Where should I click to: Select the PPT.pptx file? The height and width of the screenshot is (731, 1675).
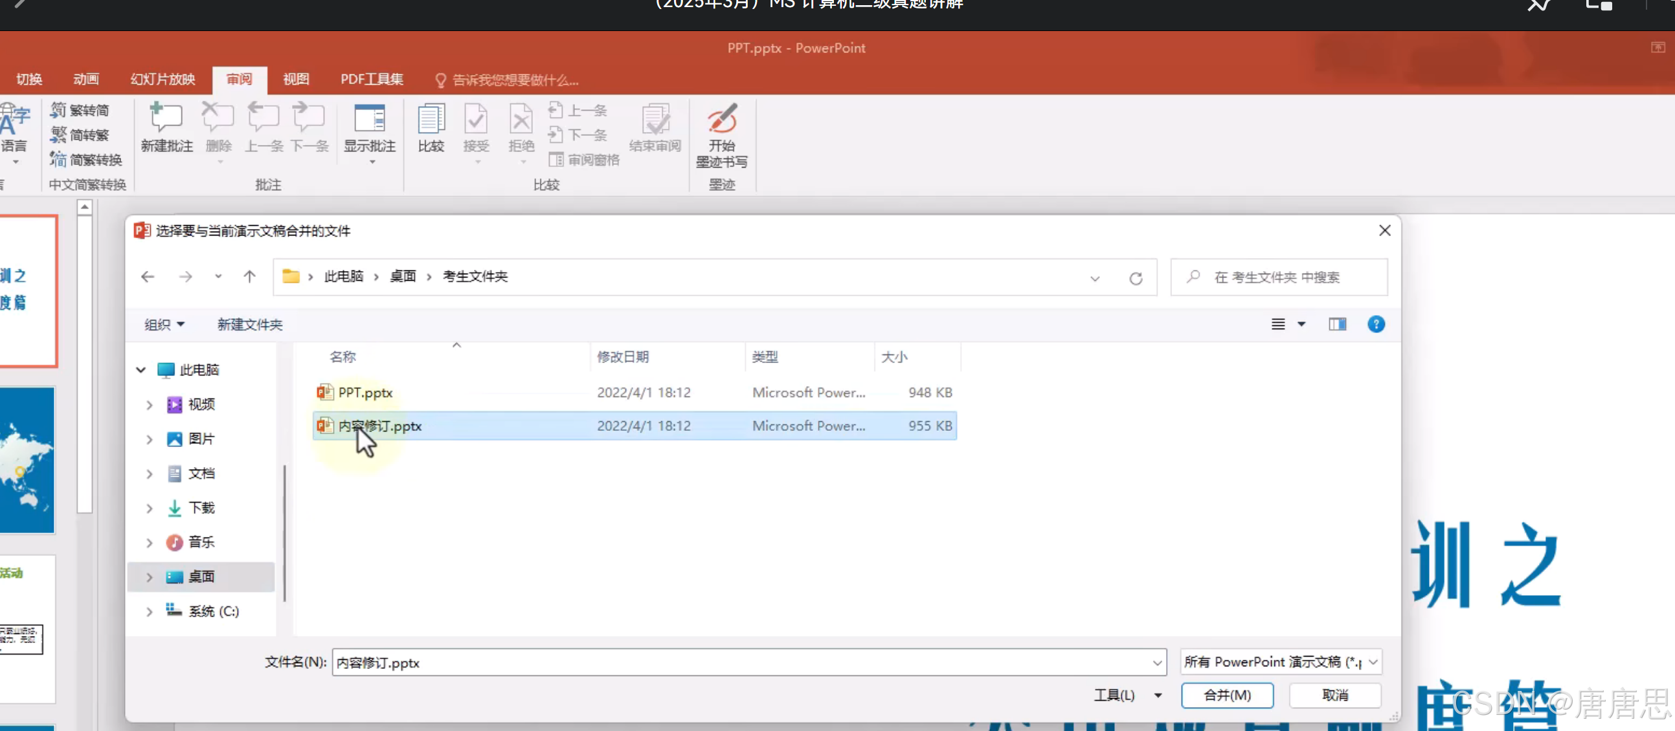click(365, 393)
